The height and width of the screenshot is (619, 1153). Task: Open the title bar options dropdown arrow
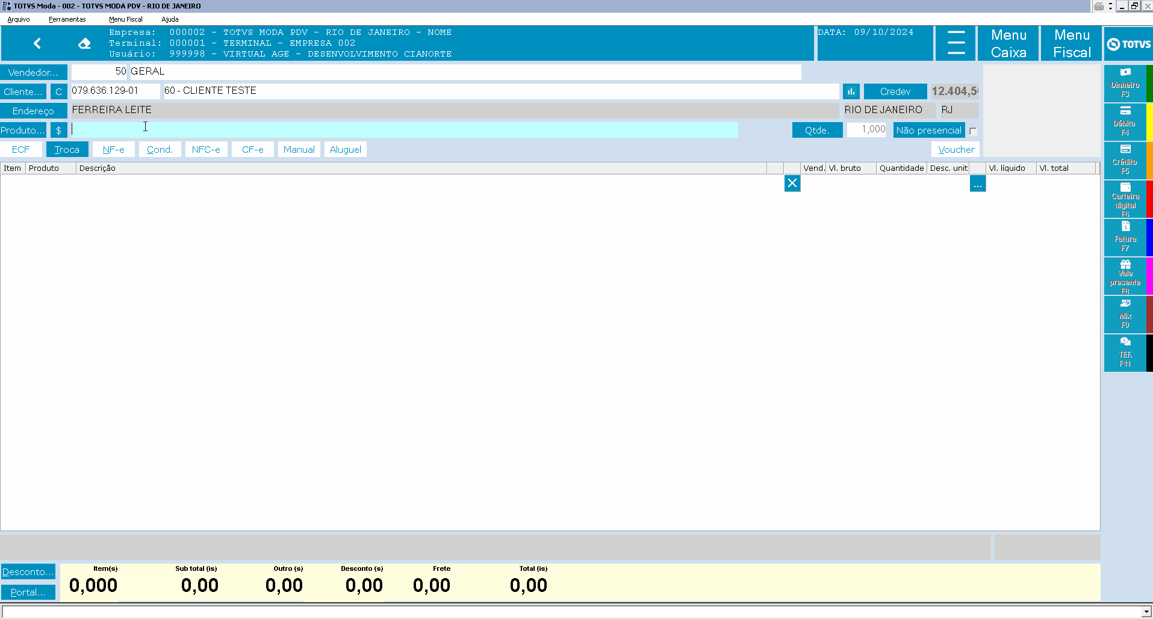pos(1110,6)
